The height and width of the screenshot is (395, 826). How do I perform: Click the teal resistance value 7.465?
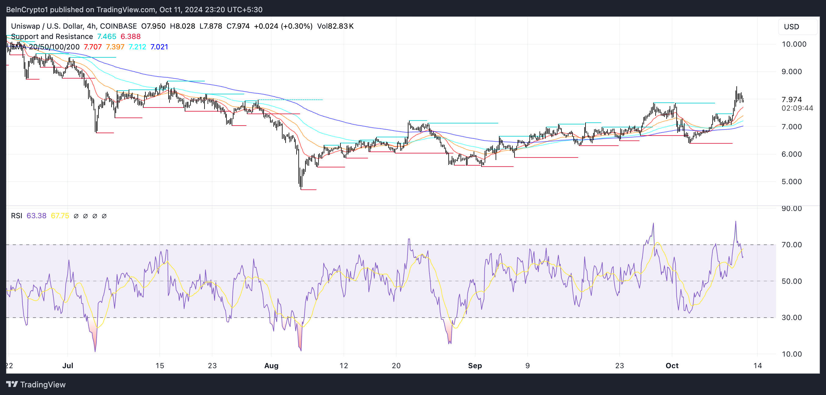[x=106, y=37]
